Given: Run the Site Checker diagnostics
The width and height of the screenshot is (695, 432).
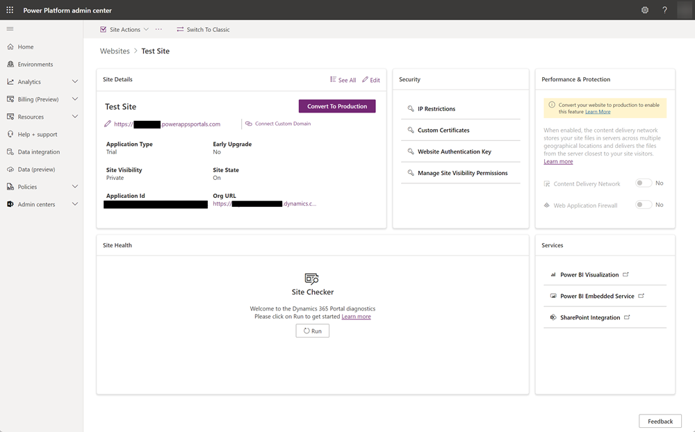Looking at the screenshot, I should pos(312,331).
